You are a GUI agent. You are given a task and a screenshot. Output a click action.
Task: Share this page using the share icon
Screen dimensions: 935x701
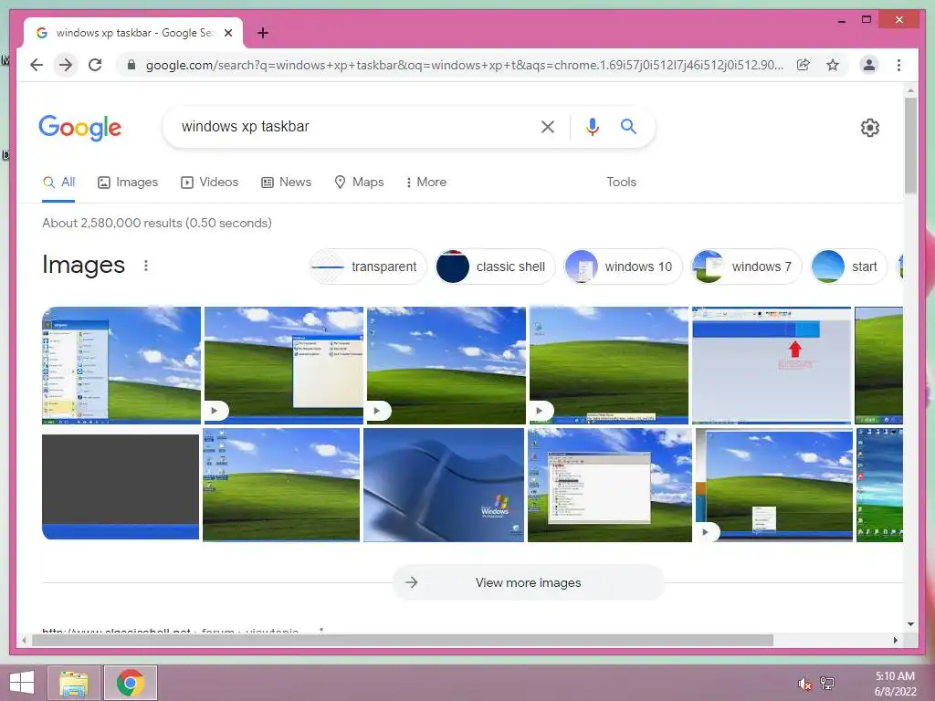pos(804,65)
